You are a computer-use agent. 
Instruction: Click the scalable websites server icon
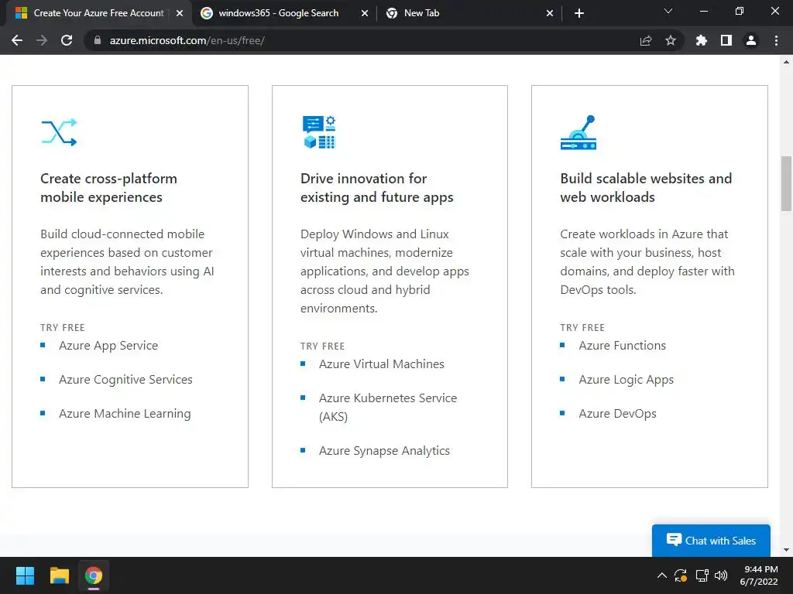[x=578, y=133]
